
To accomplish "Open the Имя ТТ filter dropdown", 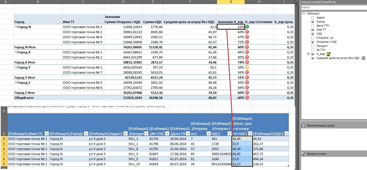I will pyautogui.click(x=102, y=22).
